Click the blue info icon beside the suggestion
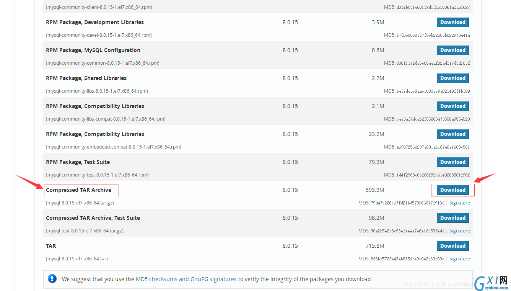511x291 pixels. (x=52, y=279)
